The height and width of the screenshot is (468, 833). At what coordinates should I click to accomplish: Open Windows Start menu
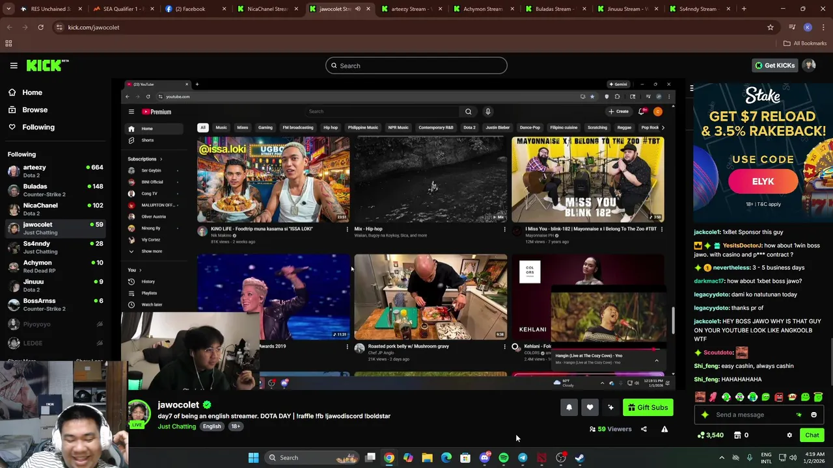(253, 458)
